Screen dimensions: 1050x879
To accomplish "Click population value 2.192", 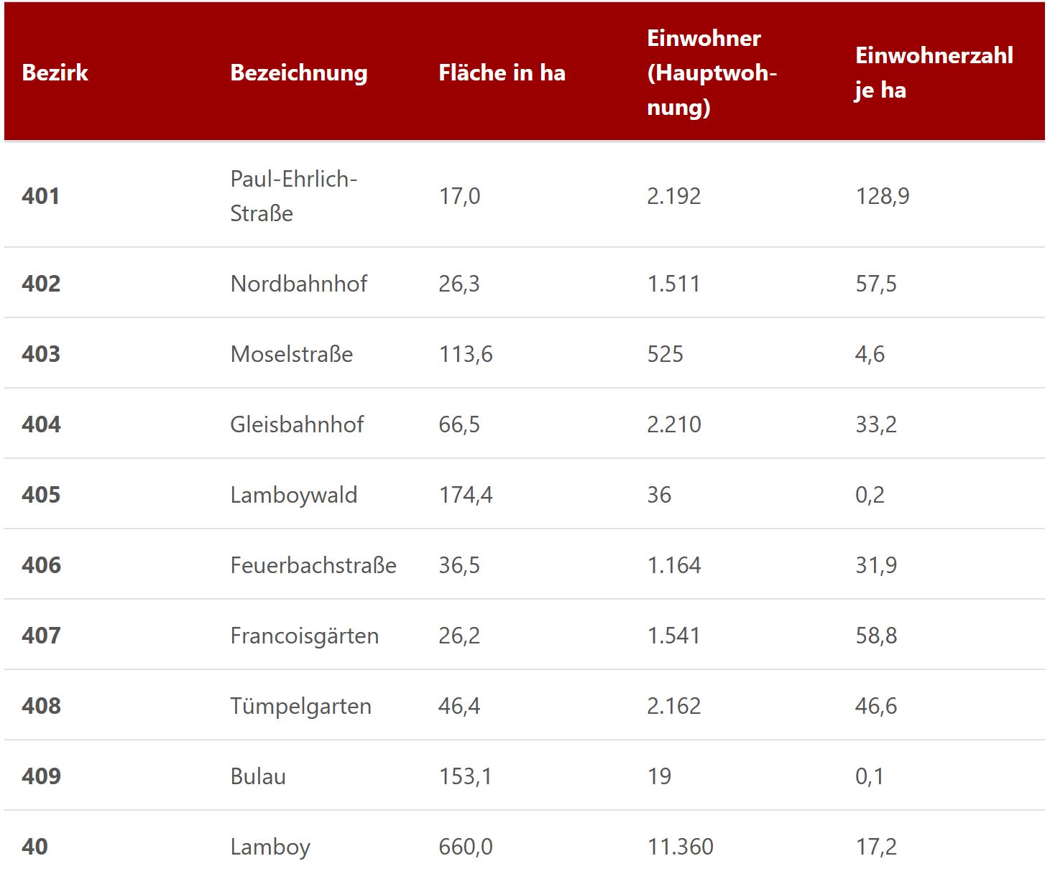I will coord(673,196).
